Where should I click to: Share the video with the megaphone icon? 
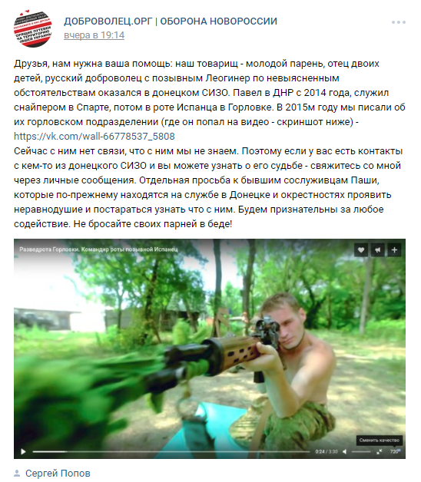(378, 250)
